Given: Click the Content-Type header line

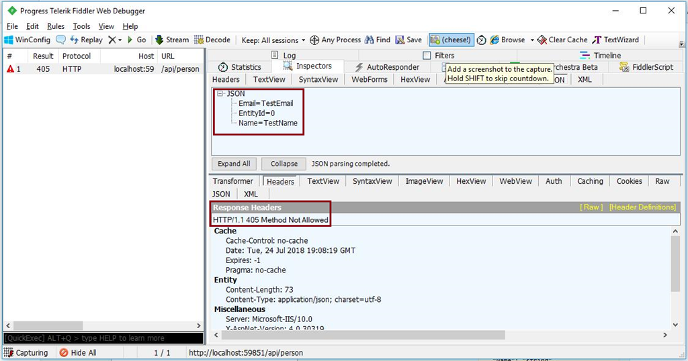Looking at the screenshot, I should pos(303,300).
